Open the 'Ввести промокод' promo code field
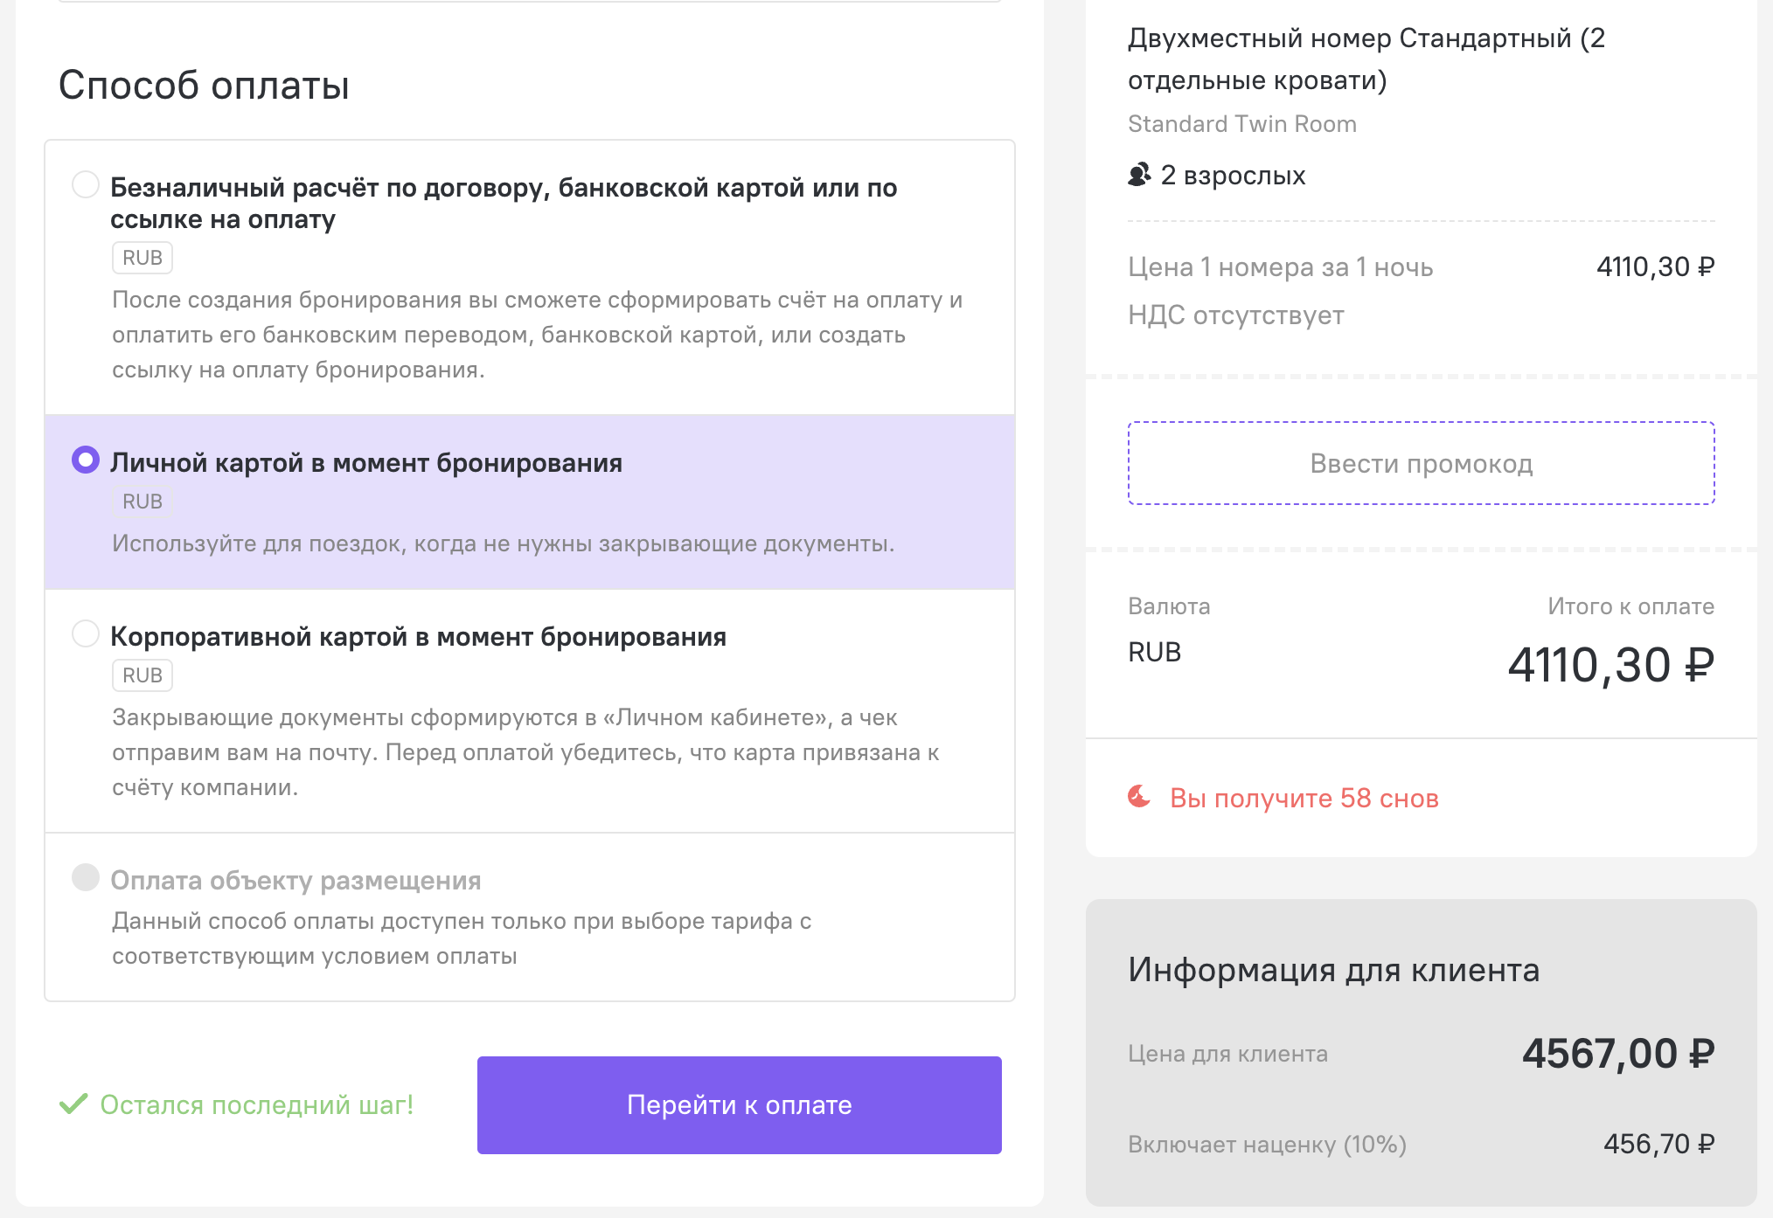The width and height of the screenshot is (1773, 1218). [x=1421, y=463]
